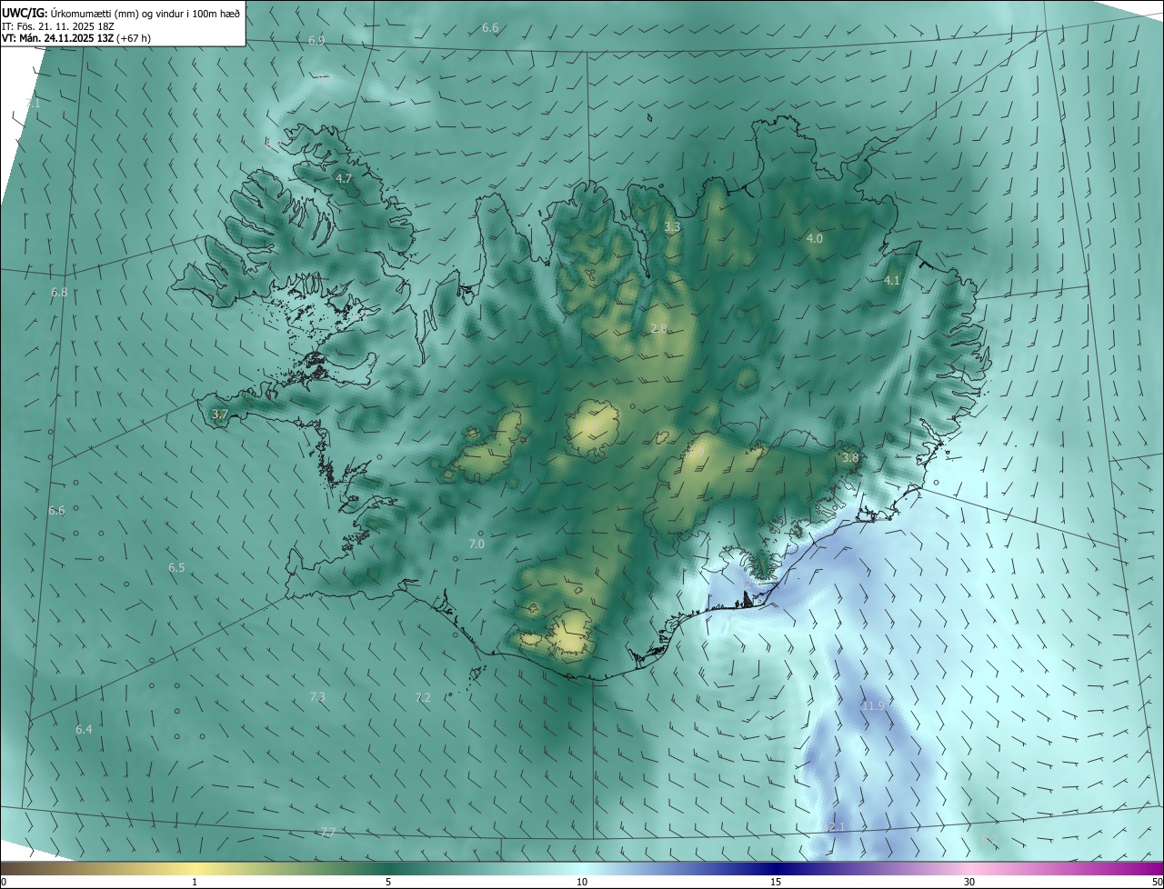Click the 3.3 value in north Iceland
Viewport: 1164px width, 889px height.
coord(672,226)
